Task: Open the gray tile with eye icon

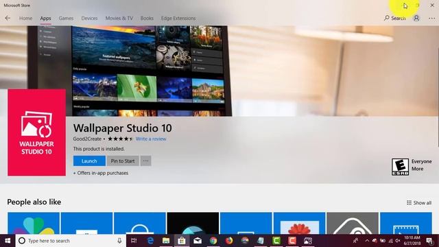Action: click(x=353, y=223)
